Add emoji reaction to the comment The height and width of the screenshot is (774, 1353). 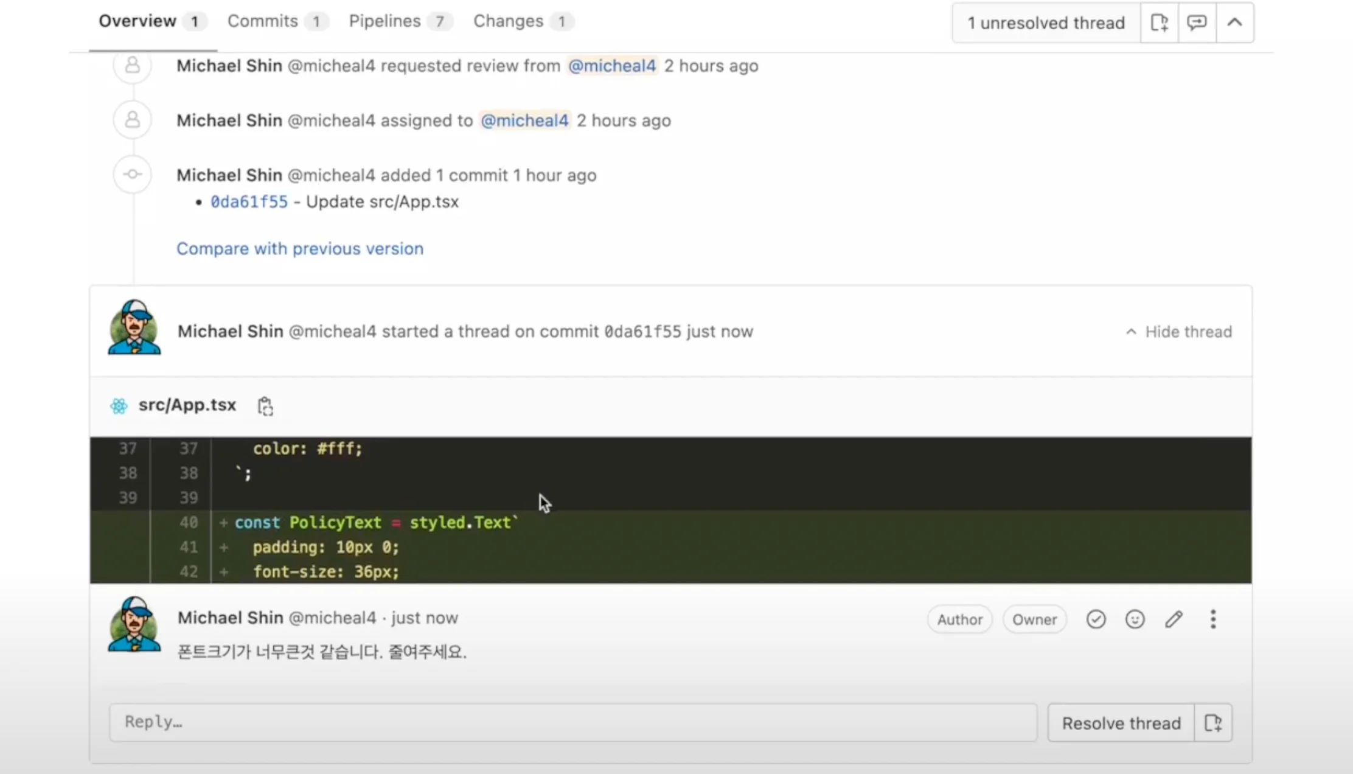pyautogui.click(x=1135, y=619)
